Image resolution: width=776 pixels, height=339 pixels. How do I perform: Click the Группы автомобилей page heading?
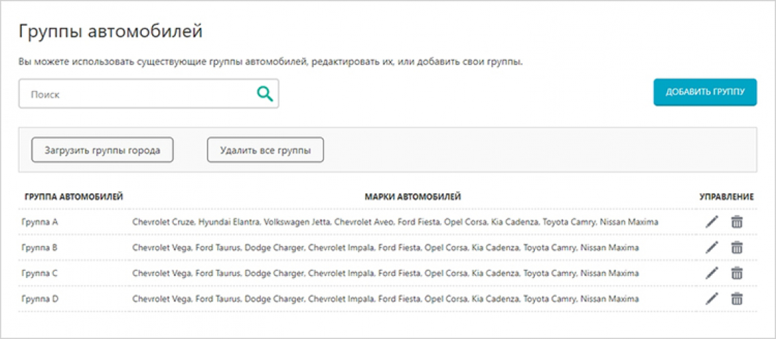(111, 31)
